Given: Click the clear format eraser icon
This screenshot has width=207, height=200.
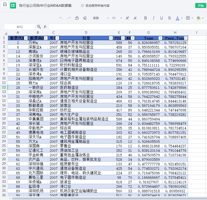Looking at the screenshot, I should coord(85,18).
